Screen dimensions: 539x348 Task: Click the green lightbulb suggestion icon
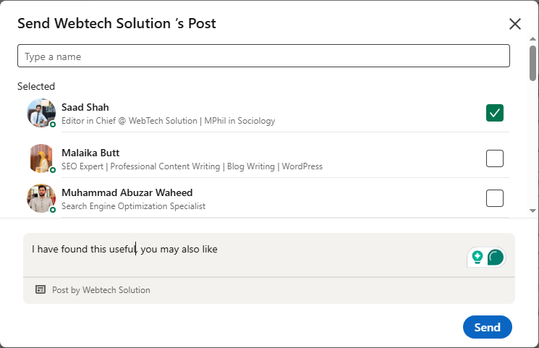478,257
